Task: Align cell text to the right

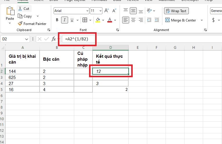Action: 141,20
